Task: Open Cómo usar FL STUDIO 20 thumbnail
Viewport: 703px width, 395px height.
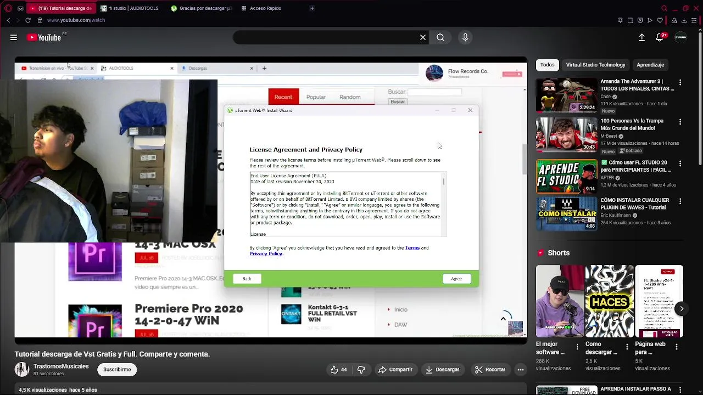Action: tap(566, 176)
